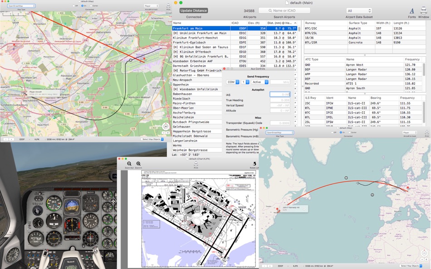
Task: Click the Send Frequency MHz input field
Action: coord(280,82)
